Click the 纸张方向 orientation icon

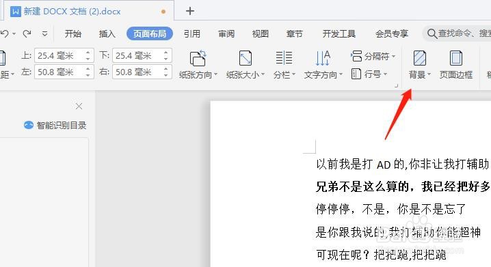coord(198,58)
